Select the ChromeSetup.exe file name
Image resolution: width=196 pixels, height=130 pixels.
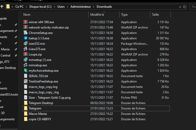(41, 33)
